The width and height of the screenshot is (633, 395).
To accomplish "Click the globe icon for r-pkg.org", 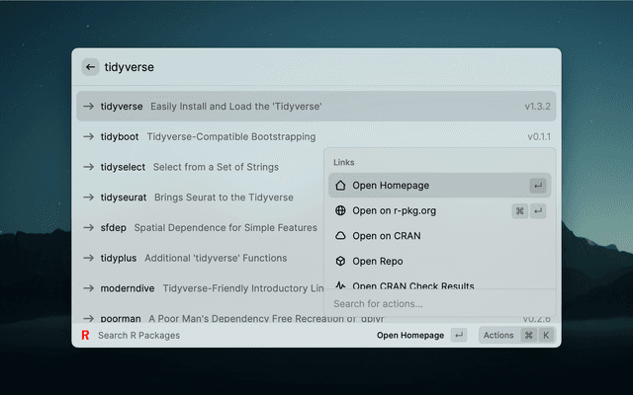I will click(340, 211).
